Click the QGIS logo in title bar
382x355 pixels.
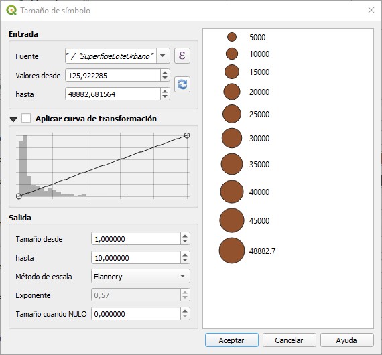11,11
